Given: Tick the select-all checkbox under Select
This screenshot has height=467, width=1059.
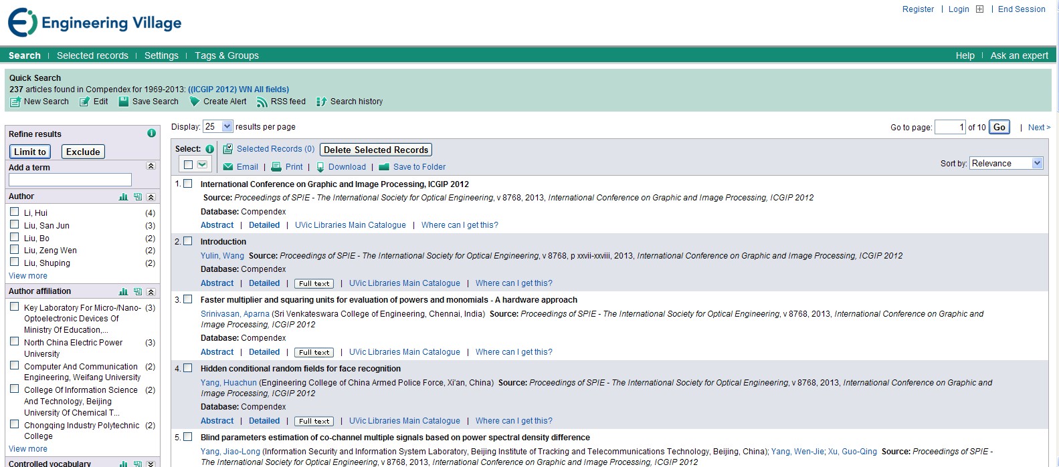Looking at the screenshot, I should tap(188, 164).
